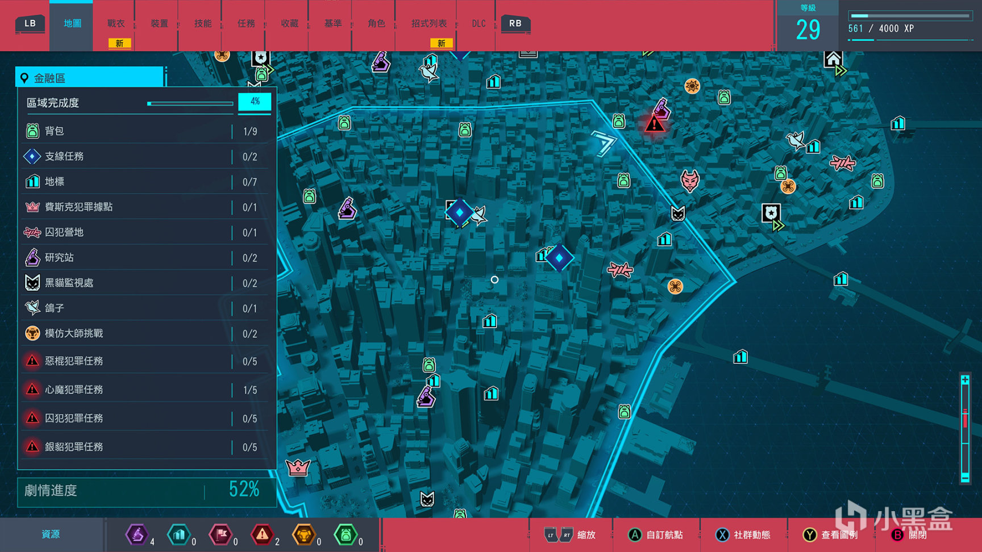Select the 招式列表 tab

pos(429,23)
